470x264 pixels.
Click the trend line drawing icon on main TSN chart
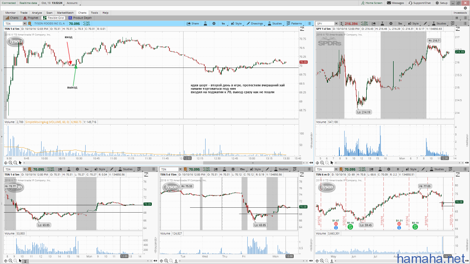(302, 29)
